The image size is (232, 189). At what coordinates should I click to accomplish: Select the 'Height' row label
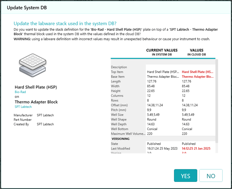click(116, 91)
